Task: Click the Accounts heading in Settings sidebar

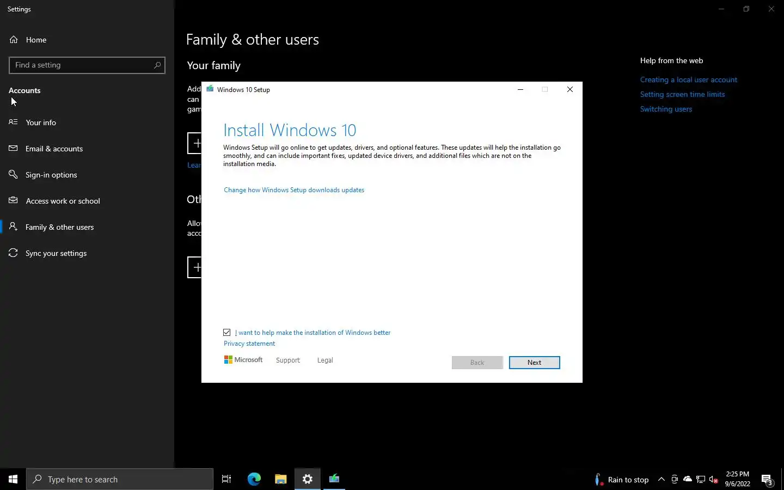Action: (x=24, y=90)
